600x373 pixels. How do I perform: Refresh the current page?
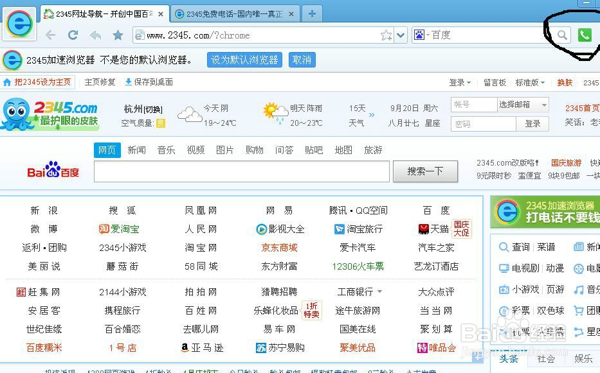(73, 35)
